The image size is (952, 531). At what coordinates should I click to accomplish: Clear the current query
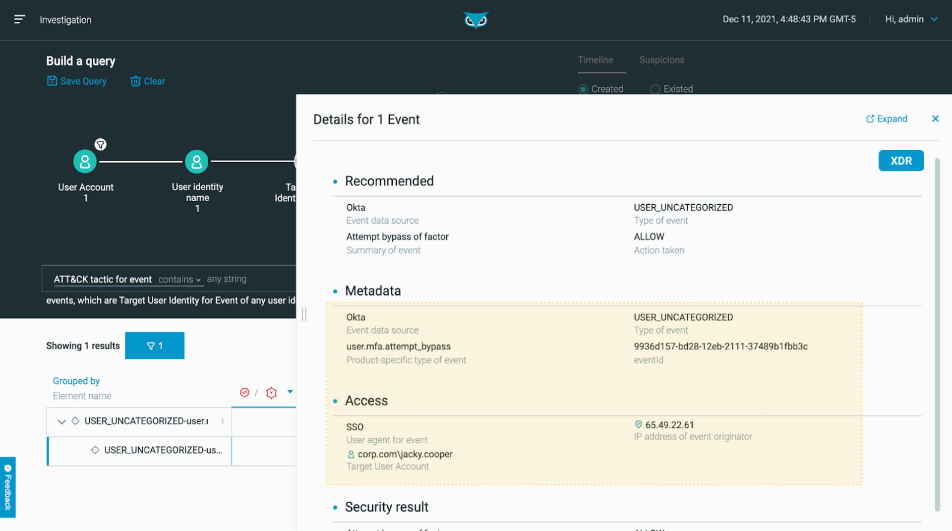pyautogui.click(x=148, y=81)
